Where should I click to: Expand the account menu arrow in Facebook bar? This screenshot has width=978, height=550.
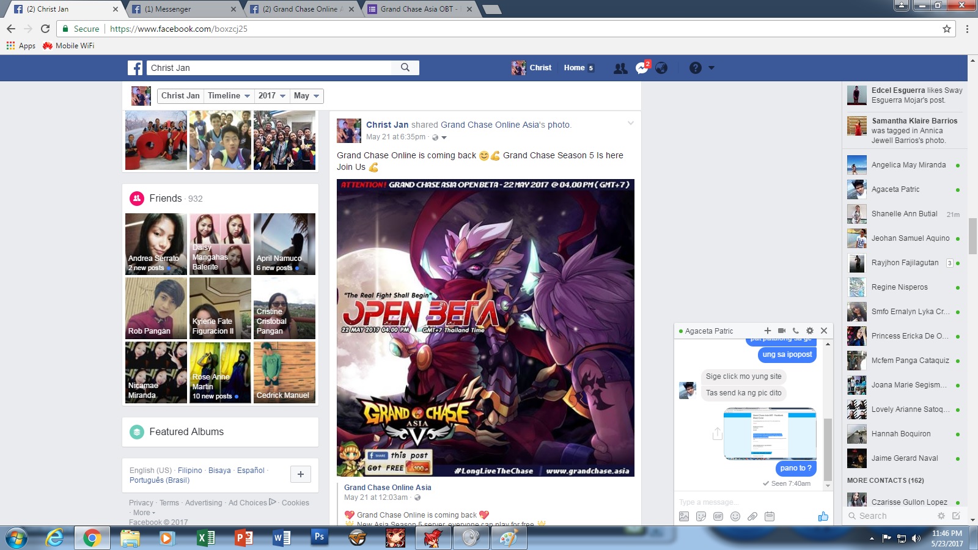pyautogui.click(x=711, y=68)
